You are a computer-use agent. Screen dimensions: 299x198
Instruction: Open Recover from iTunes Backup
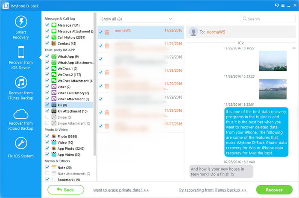pos(21,88)
